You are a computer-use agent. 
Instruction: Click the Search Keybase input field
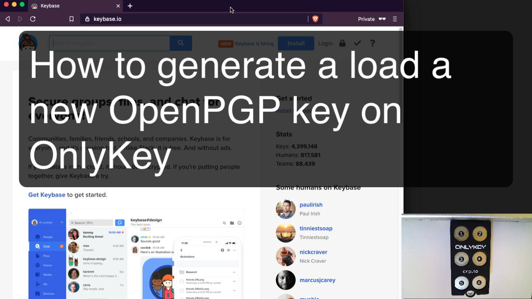(x=109, y=43)
